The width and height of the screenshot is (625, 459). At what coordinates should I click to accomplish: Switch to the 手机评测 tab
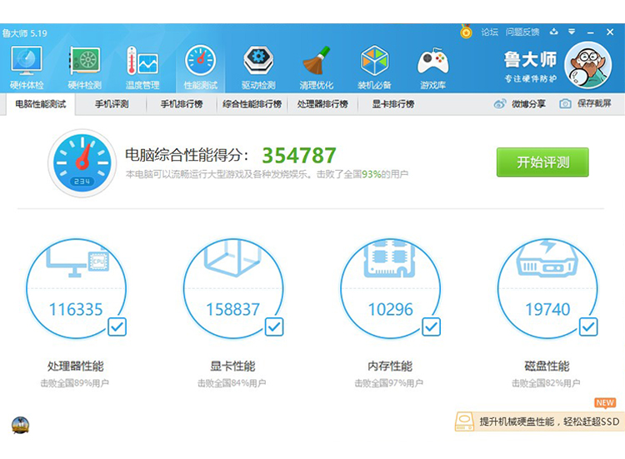pyautogui.click(x=112, y=104)
